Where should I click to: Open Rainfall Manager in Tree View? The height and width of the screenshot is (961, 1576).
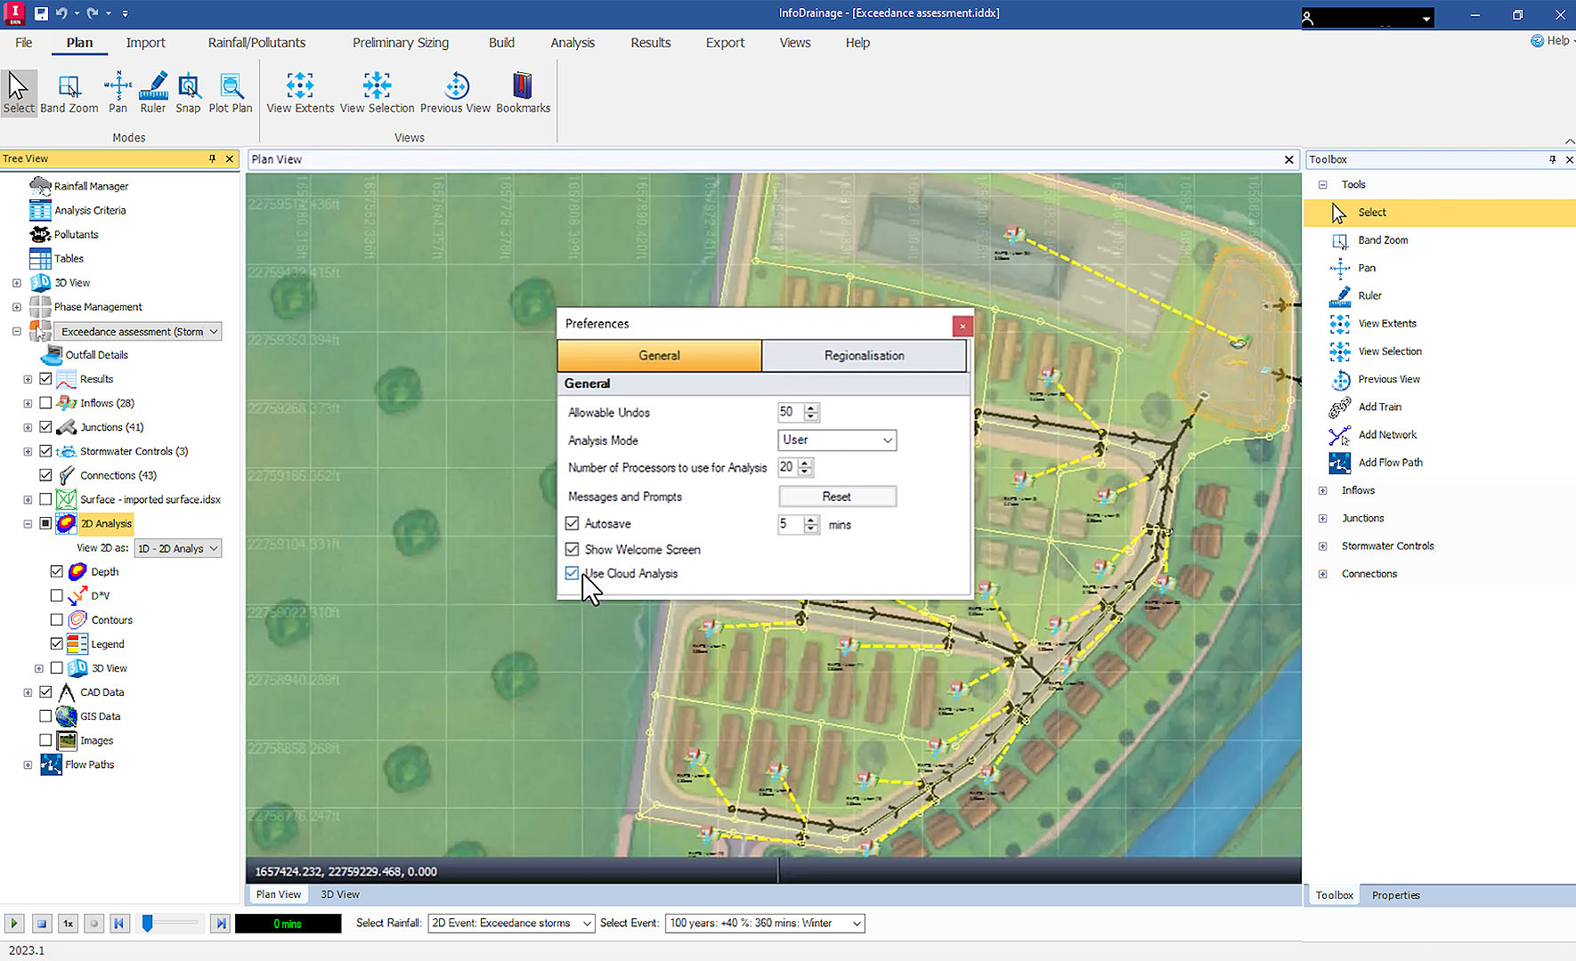(91, 186)
